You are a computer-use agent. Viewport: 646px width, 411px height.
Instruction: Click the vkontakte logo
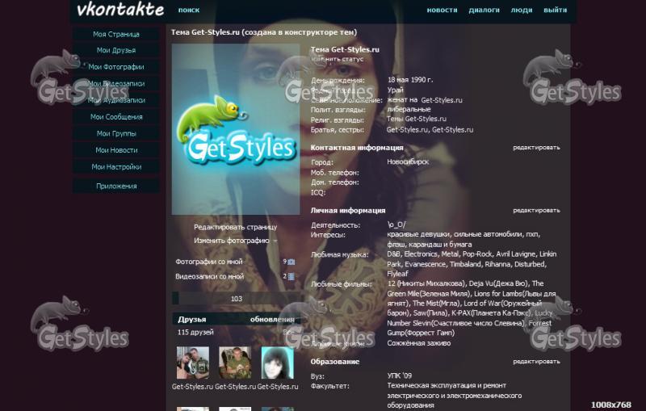[x=120, y=10]
